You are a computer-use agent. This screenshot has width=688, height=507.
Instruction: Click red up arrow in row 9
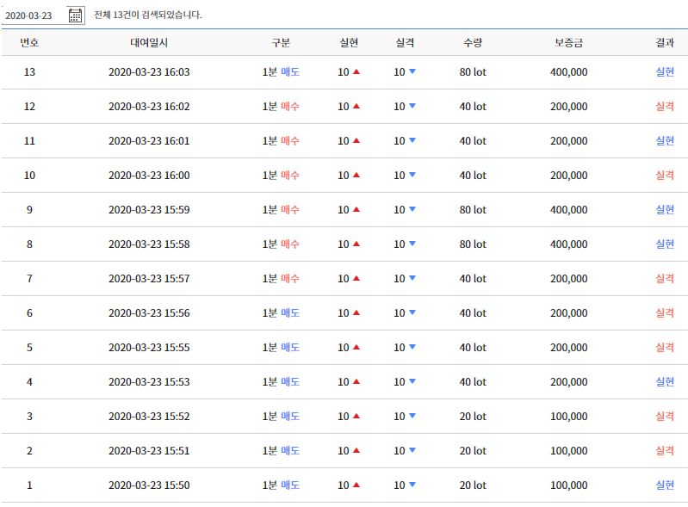(356, 209)
